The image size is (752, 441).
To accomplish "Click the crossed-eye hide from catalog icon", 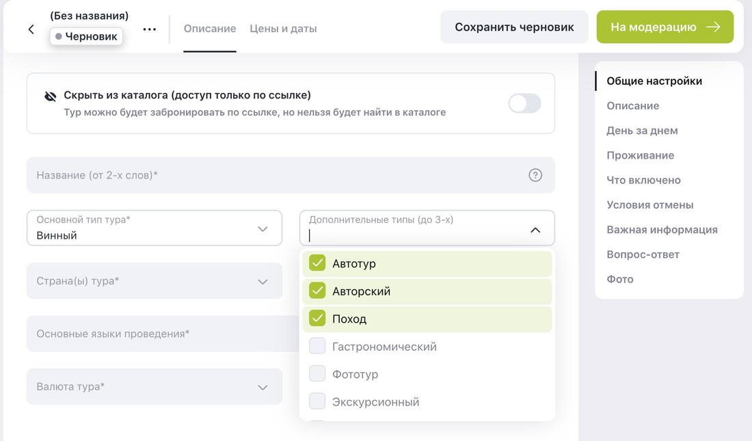I will point(51,96).
